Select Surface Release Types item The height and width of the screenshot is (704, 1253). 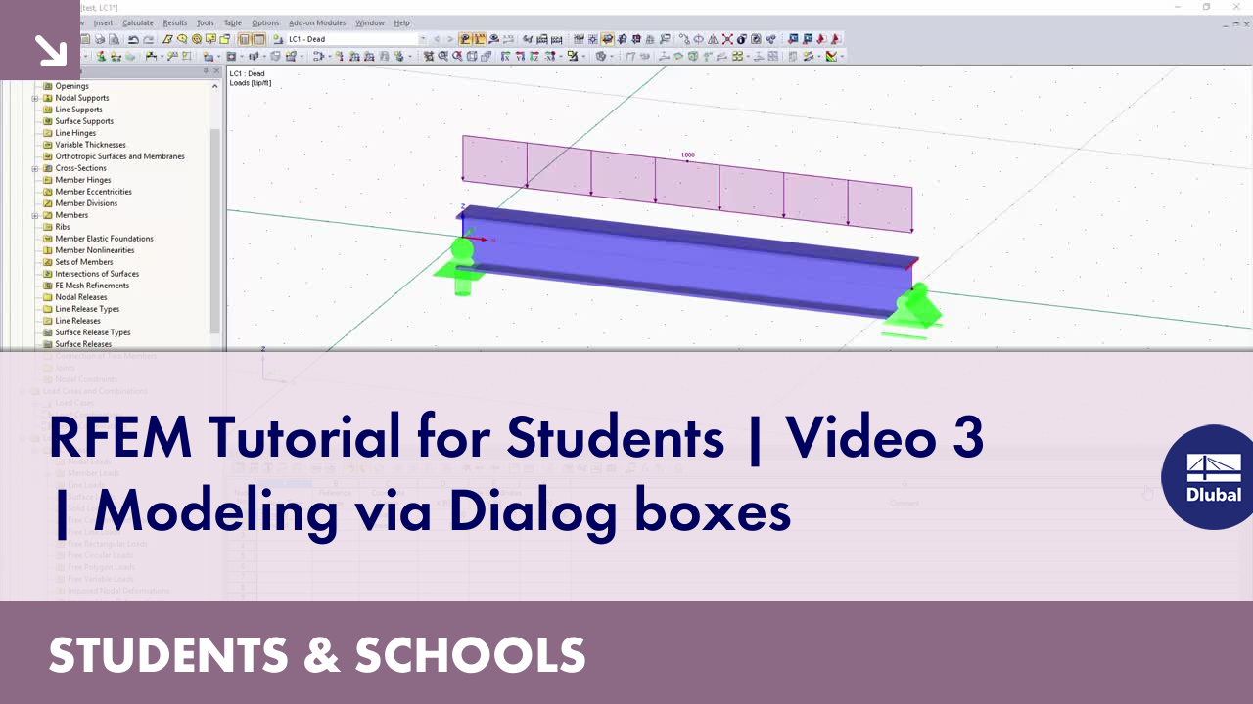point(93,332)
